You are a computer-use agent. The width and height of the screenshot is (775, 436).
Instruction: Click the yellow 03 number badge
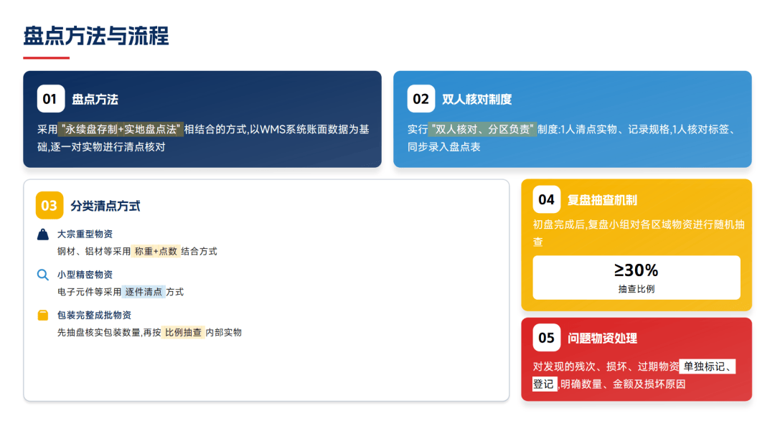coord(50,206)
